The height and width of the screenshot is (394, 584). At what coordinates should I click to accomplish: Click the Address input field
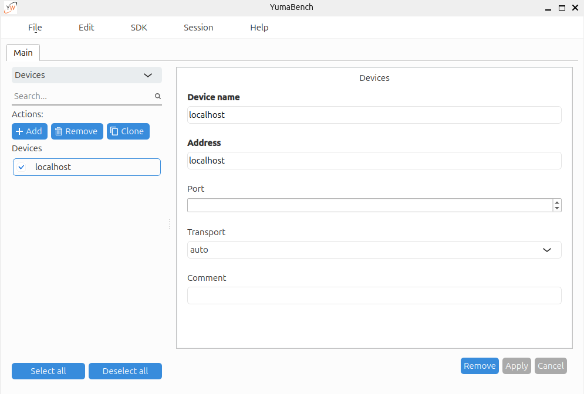tap(374, 161)
